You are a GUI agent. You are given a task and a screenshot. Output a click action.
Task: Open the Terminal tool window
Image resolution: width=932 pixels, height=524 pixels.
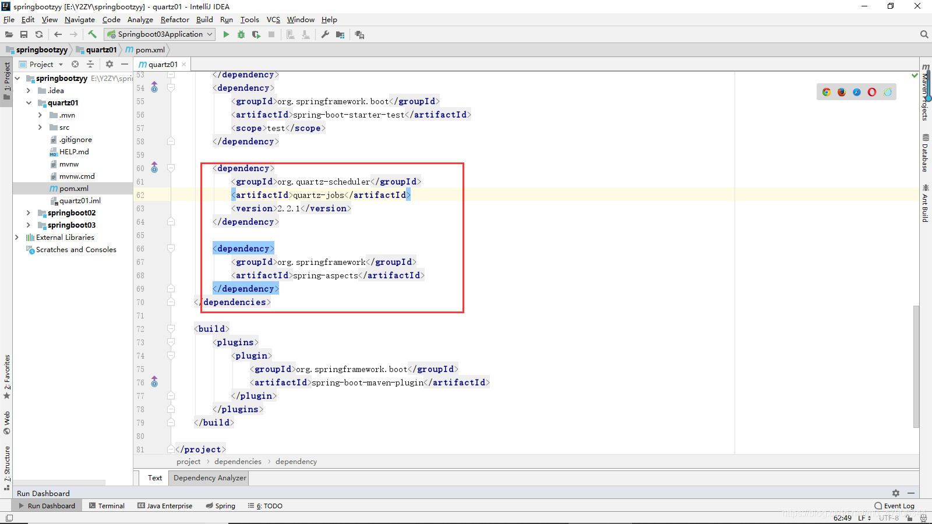coord(107,506)
